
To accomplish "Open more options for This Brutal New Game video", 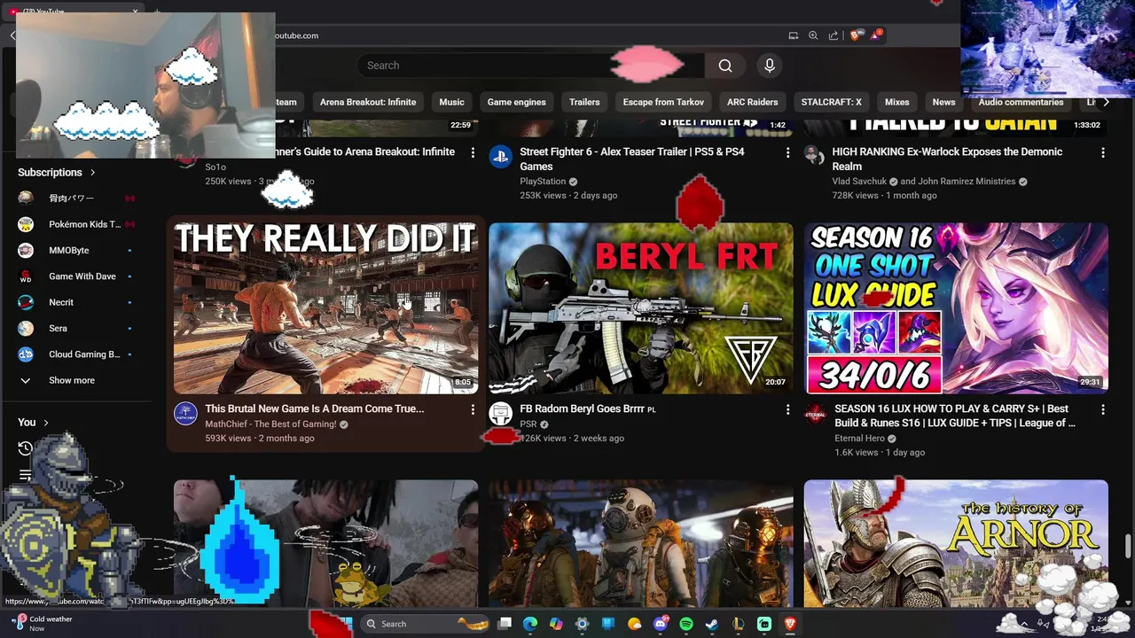I will click(473, 409).
